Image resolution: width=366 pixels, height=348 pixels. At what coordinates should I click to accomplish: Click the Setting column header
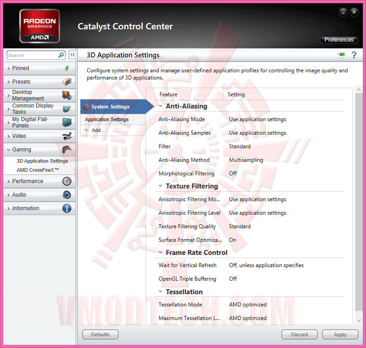pyautogui.click(x=236, y=94)
